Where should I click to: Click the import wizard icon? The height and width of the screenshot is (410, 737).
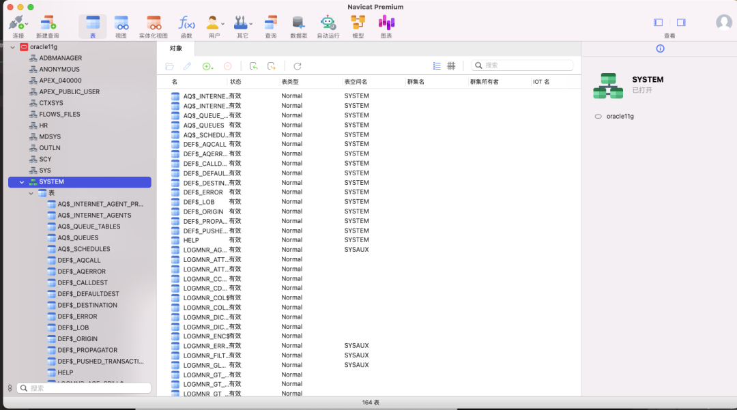tap(253, 66)
